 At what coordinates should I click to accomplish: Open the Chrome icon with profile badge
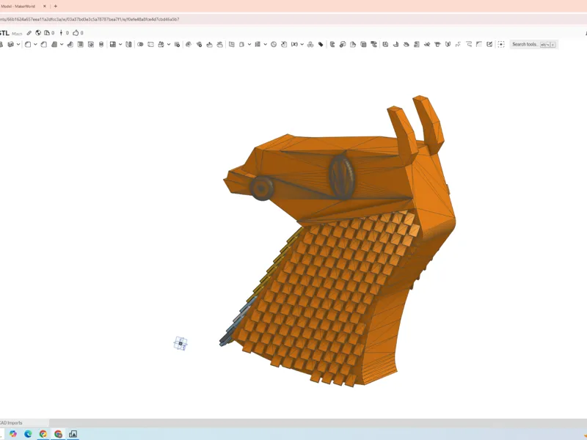pos(58,433)
